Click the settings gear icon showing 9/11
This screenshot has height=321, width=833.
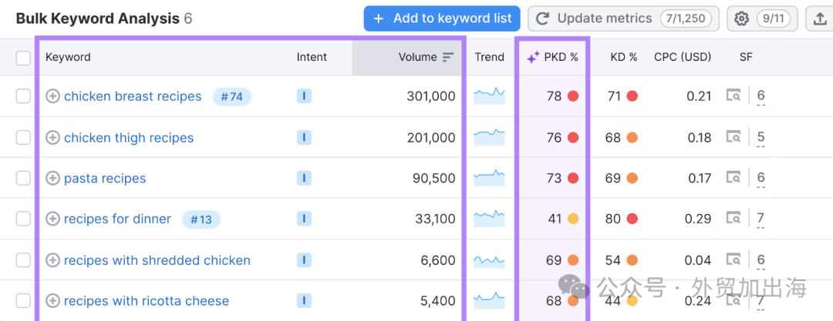tap(740, 18)
